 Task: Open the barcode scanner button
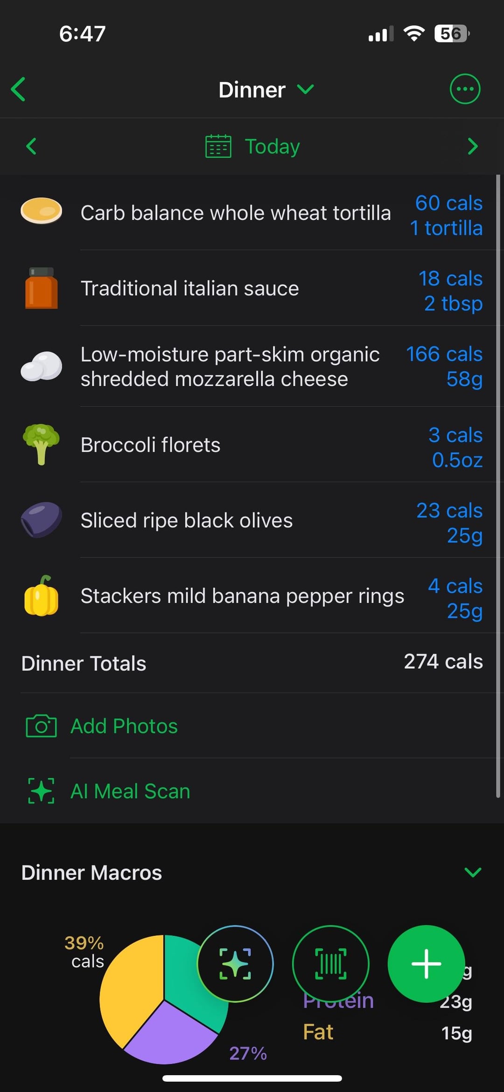click(x=330, y=964)
